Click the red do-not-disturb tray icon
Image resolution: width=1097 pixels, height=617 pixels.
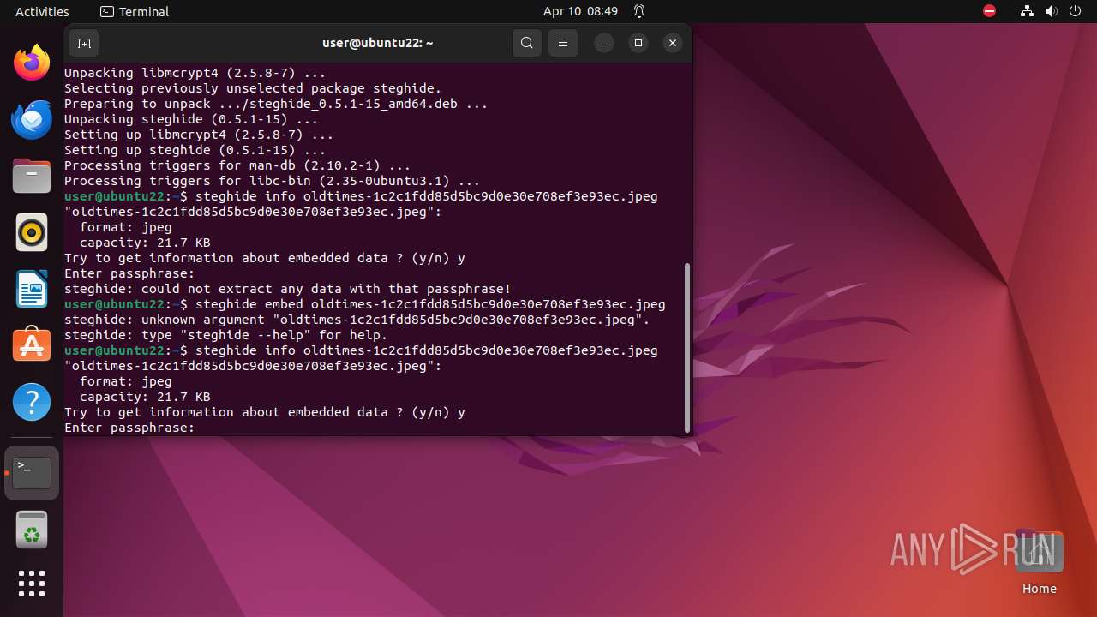coord(990,11)
